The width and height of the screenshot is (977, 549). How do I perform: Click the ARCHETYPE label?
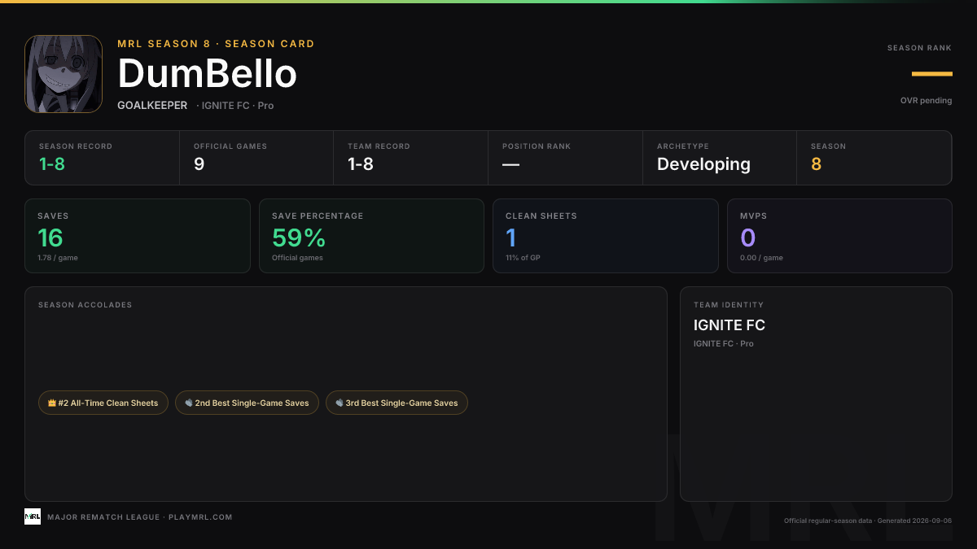(x=683, y=146)
